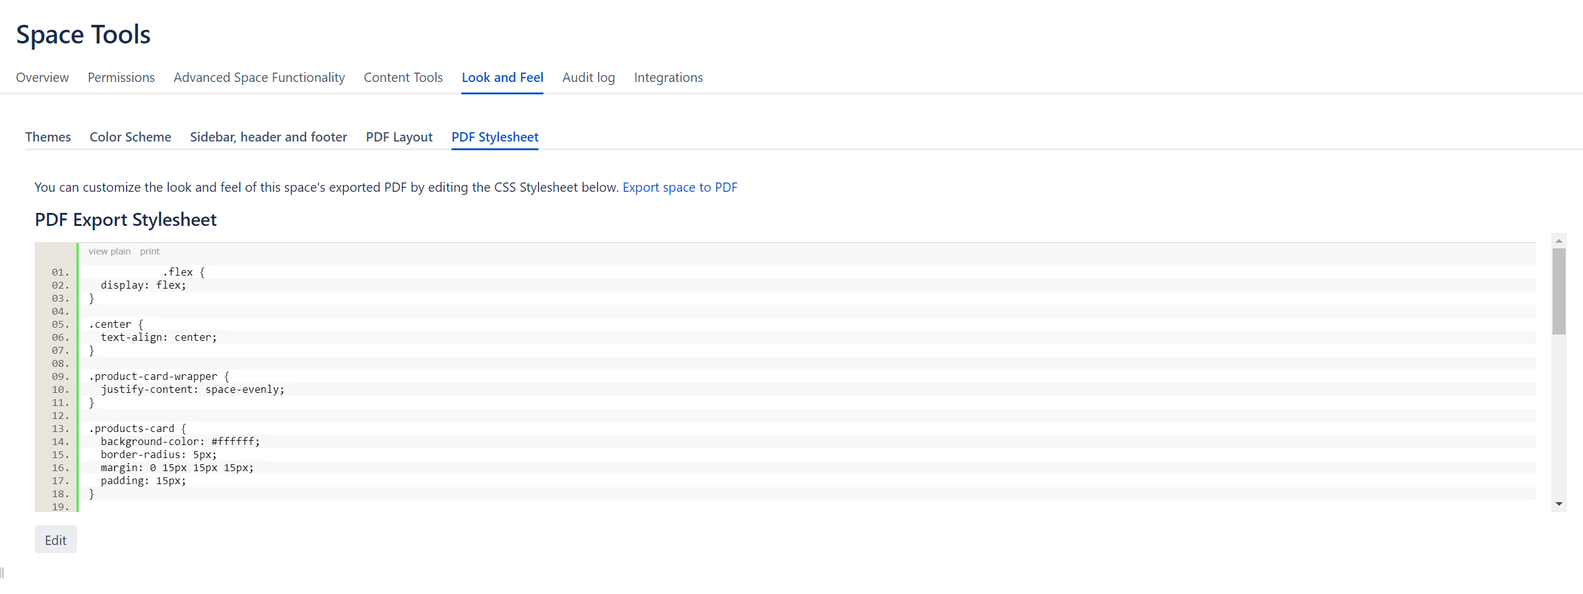Open Advanced Space Functionality tab
Screen dimensions: 1583x594
(x=259, y=78)
